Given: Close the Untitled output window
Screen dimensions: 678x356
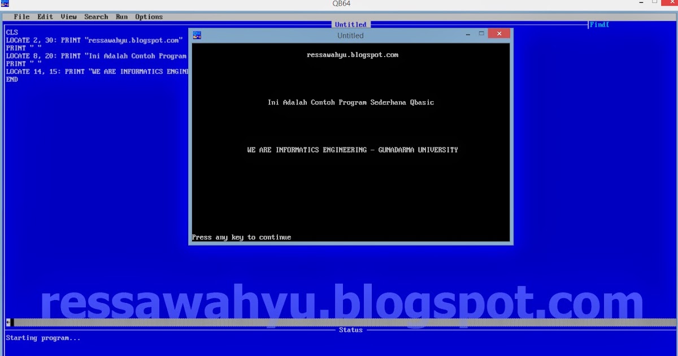Looking at the screenshot, I should (499, 34).
